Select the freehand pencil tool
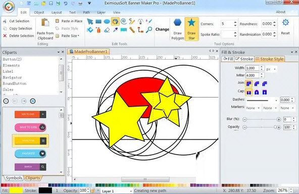299x194 pixels. pyautogui.click(x=132, y=21)
